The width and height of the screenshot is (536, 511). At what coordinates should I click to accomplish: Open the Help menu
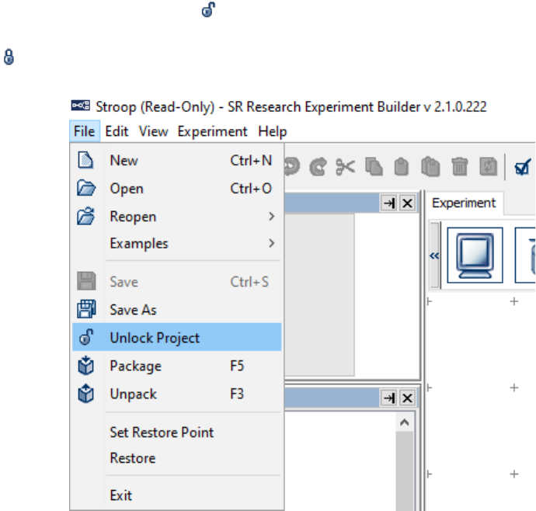[273, 131]
